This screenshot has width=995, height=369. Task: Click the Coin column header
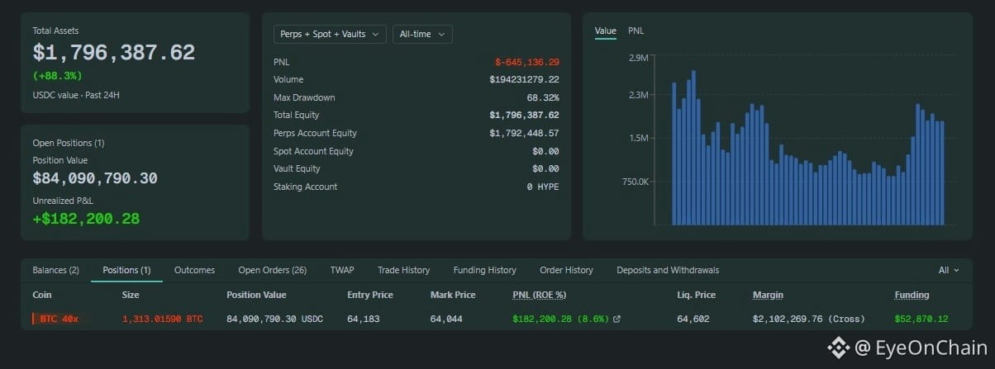coord(42,295)
